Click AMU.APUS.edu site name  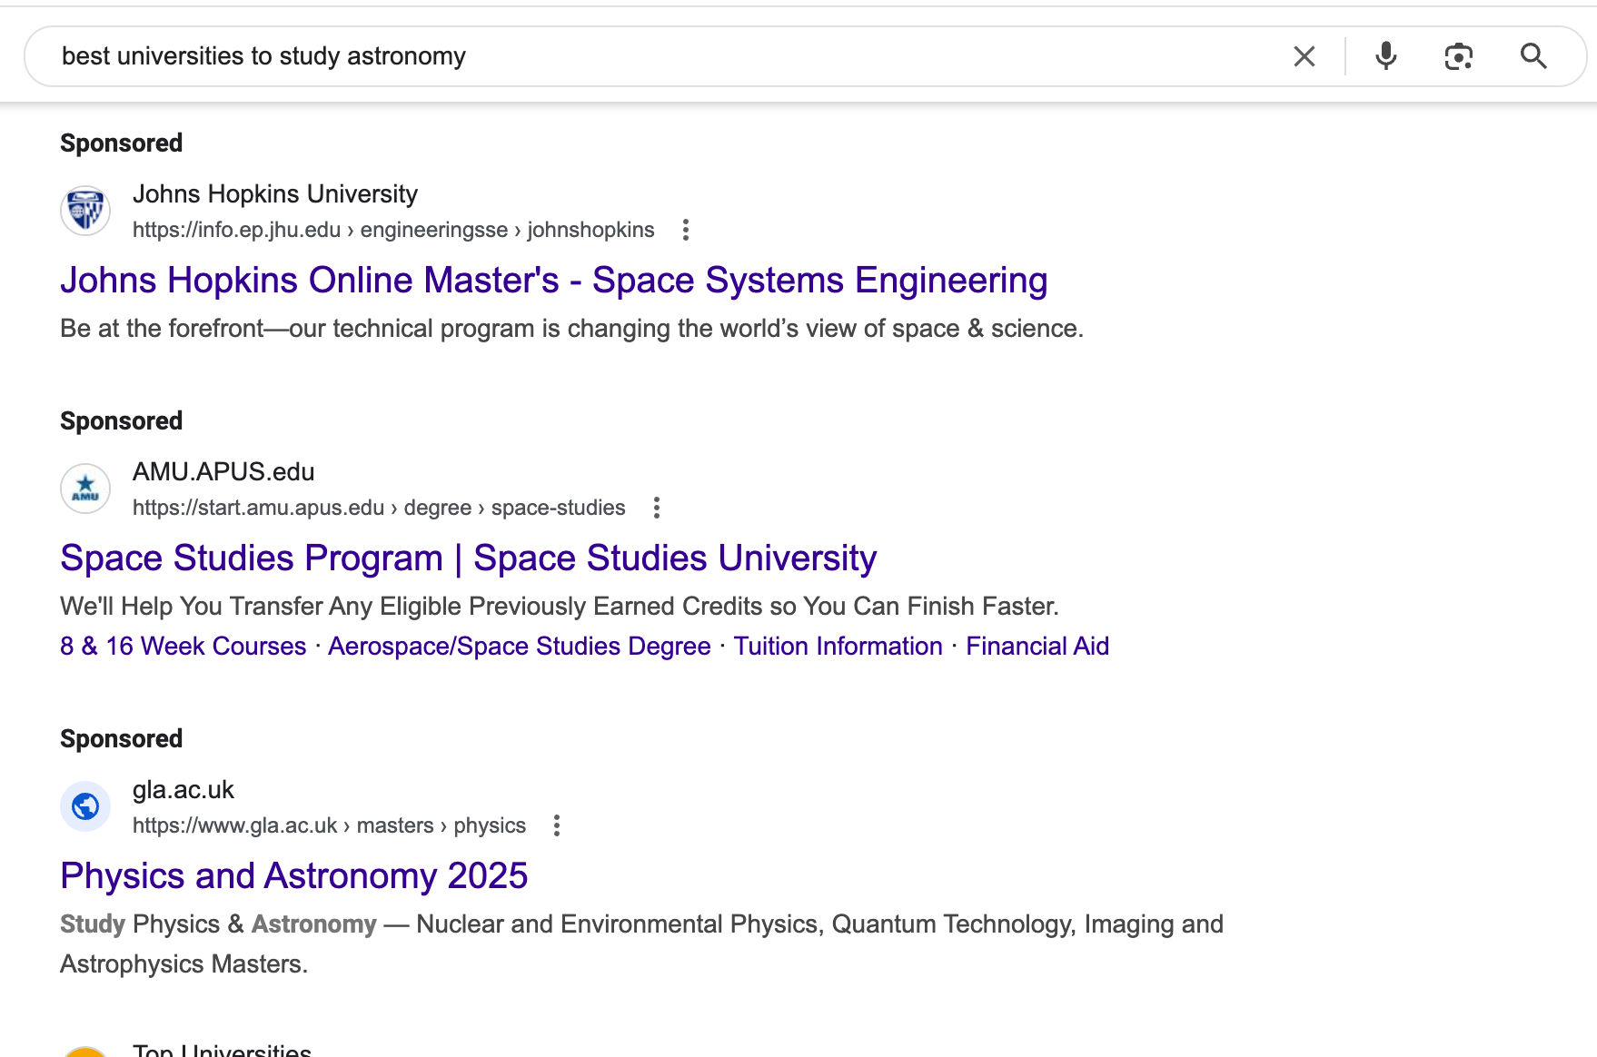coord(223,472)
